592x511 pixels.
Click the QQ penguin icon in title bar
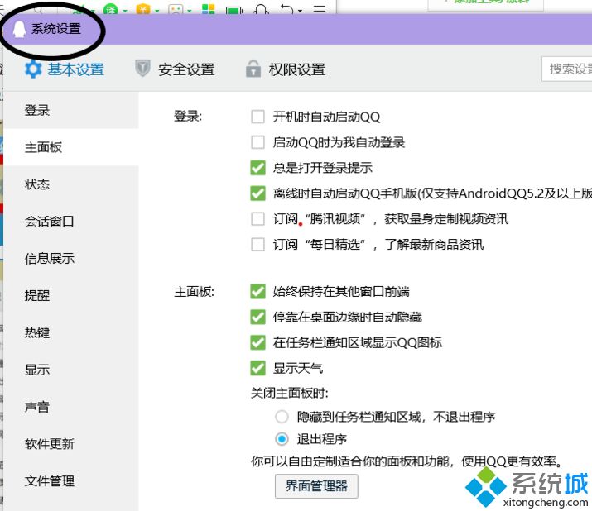click(19, 29)
